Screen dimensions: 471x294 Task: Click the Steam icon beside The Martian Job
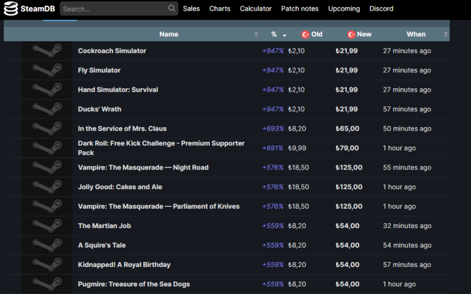click(x=47, y=226)
